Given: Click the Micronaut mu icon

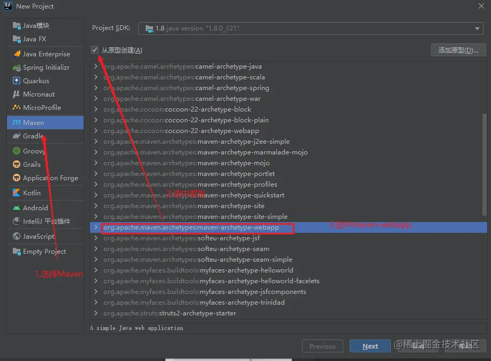Looking at the screenshot, I should pyautogui.click(x=16, y=94).
